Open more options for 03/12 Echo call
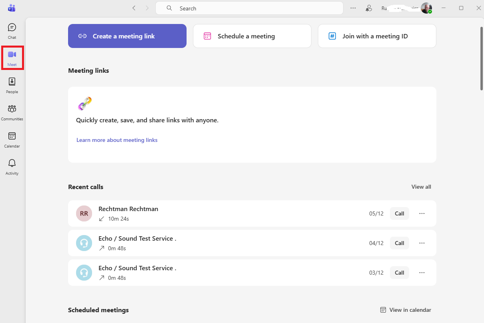Image resolution: width=484 pixels, height=323 pixels. (422, 273)
